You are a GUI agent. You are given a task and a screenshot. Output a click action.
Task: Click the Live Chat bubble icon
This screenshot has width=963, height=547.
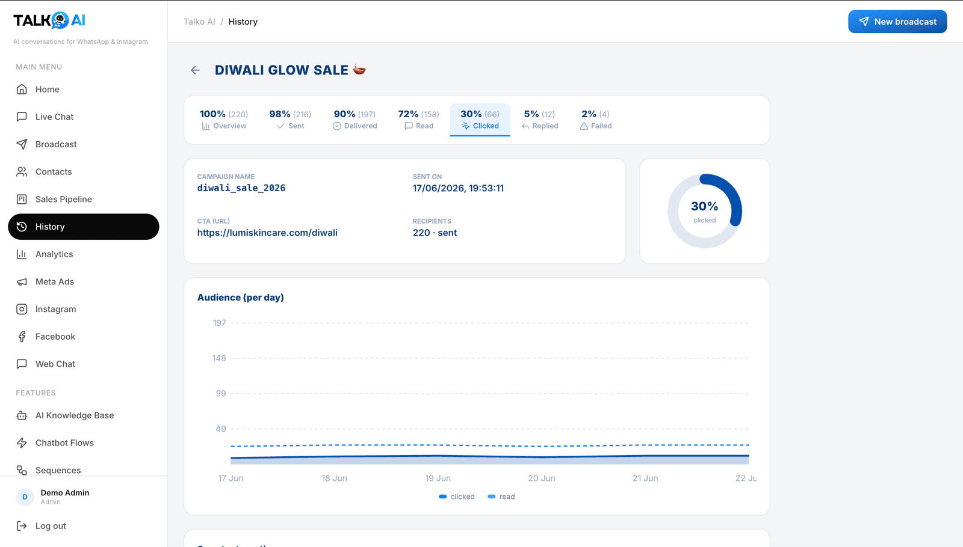[22, 117]
